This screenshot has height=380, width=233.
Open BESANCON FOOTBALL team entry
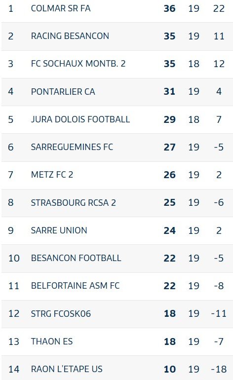click(x=76, y=258)
